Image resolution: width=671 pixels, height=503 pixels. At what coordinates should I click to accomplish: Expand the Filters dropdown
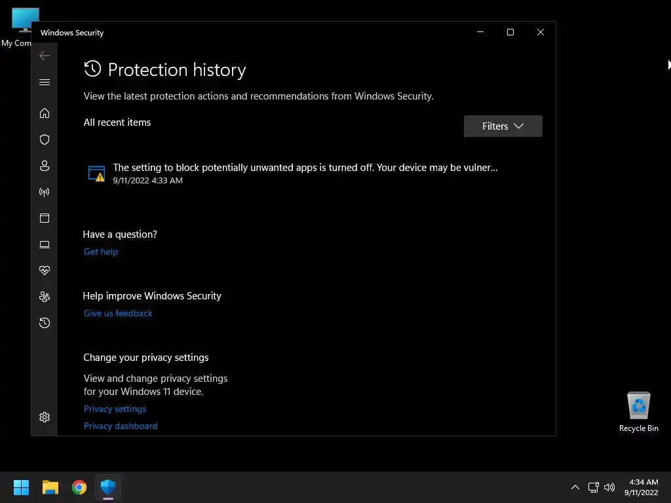(503, 126)
